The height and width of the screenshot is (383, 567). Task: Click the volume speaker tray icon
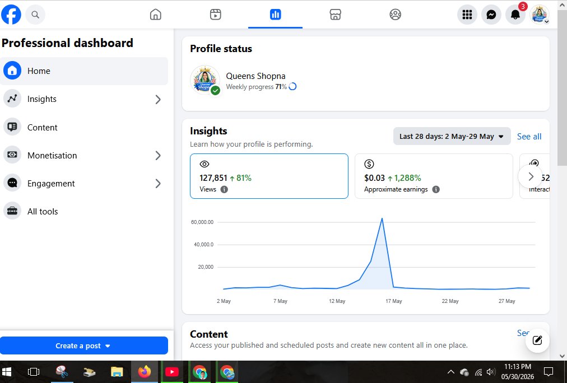tap(491, 372)
